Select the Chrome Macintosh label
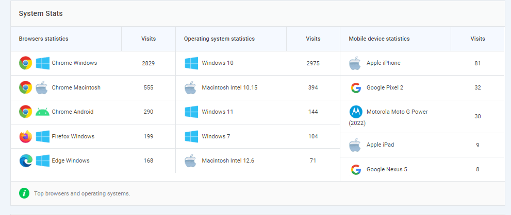This screenshot has width=511, height=215. click(x=76, y=87)
